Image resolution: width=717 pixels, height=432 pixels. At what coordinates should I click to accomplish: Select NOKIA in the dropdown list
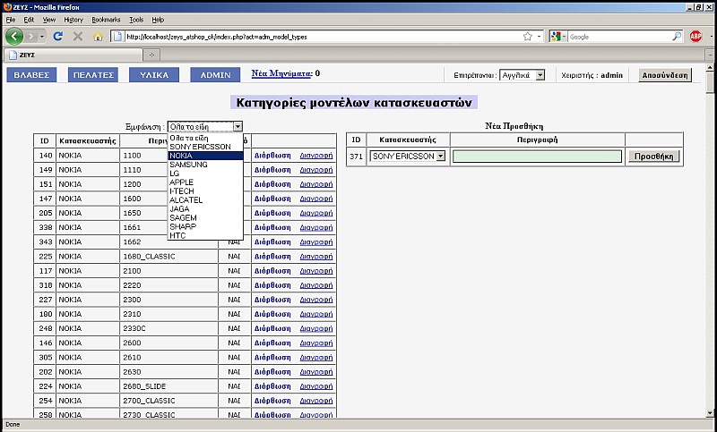(205, 156)
